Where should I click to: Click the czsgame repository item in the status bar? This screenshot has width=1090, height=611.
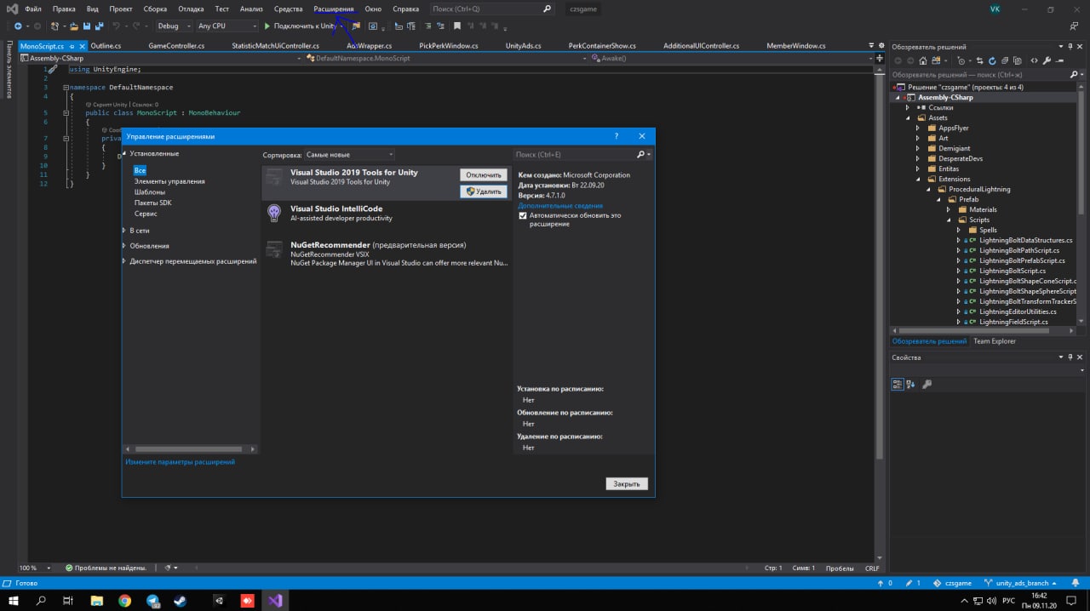[953, 583]
